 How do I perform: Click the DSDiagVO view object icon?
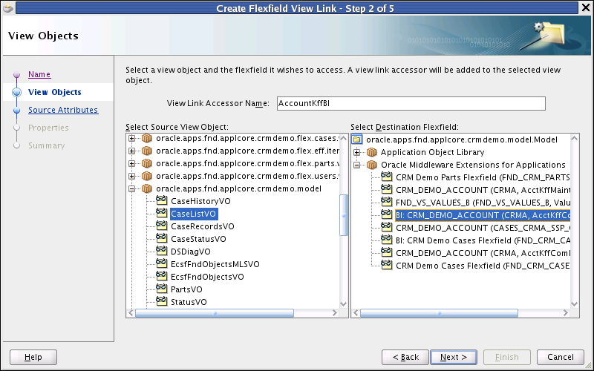(161, 251)
